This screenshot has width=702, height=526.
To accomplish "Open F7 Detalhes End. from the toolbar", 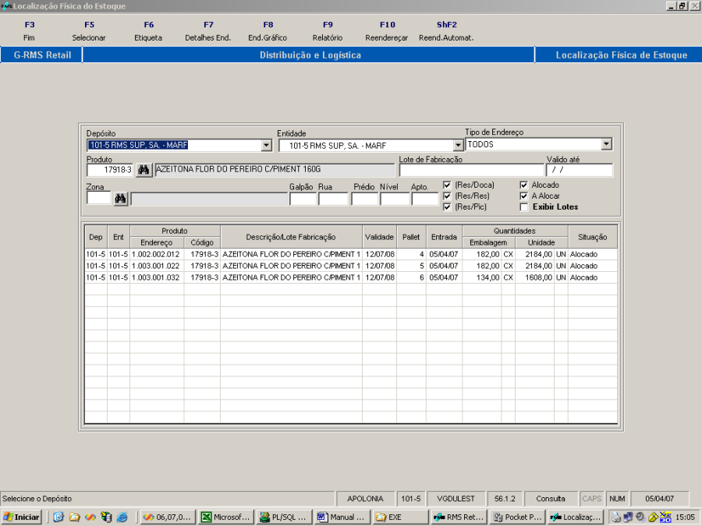I will coord(208,31).
